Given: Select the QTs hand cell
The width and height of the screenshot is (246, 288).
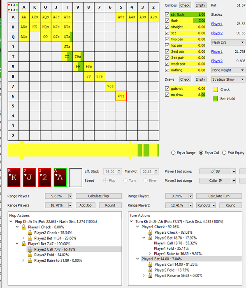Looking at the screenshot, I should (x=67, y=37).
